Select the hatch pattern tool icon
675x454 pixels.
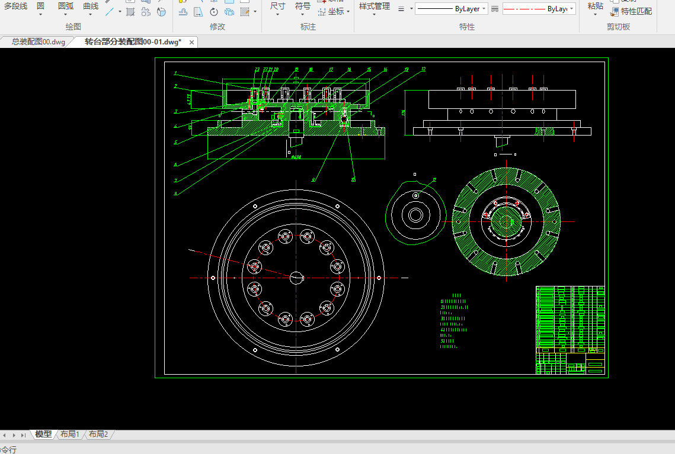(x=130, y=12)
